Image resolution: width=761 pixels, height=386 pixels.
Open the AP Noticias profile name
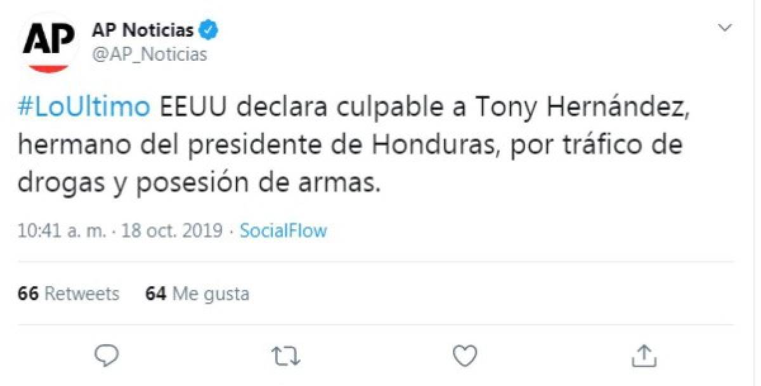[143, 28]
